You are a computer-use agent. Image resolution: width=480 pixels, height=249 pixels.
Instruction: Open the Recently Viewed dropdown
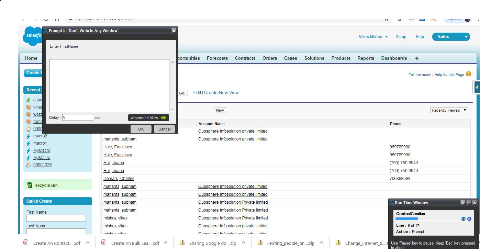tap(449, 110)
